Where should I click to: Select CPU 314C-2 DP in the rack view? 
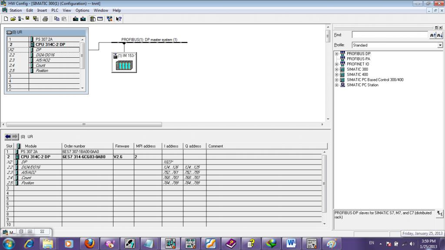click(x=50, y=45)
